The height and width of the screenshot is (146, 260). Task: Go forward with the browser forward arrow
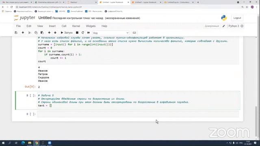[x=7, y=7]
